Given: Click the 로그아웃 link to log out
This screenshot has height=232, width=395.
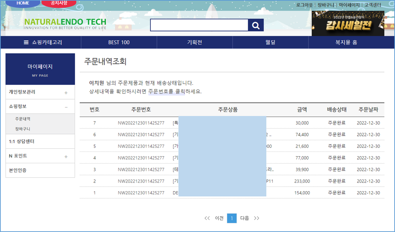Looking at the screenshot, I should coord(305,5).
